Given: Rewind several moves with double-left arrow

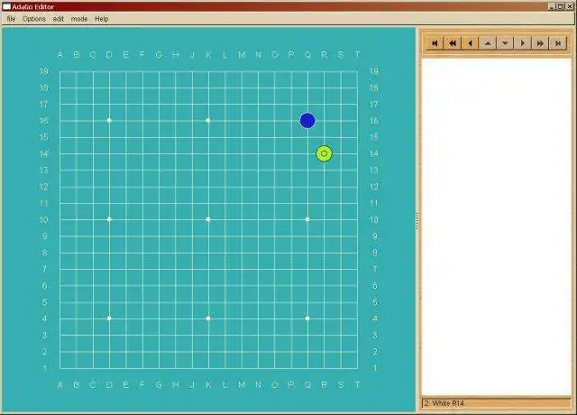Looking at the screenshot, I should click(453, 43).
